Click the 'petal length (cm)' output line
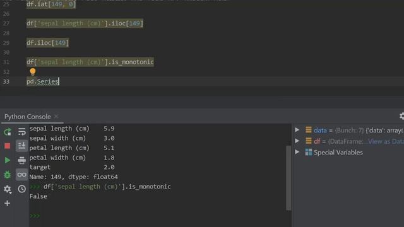This screenshot has width=404, height=227. pos(72,148)
